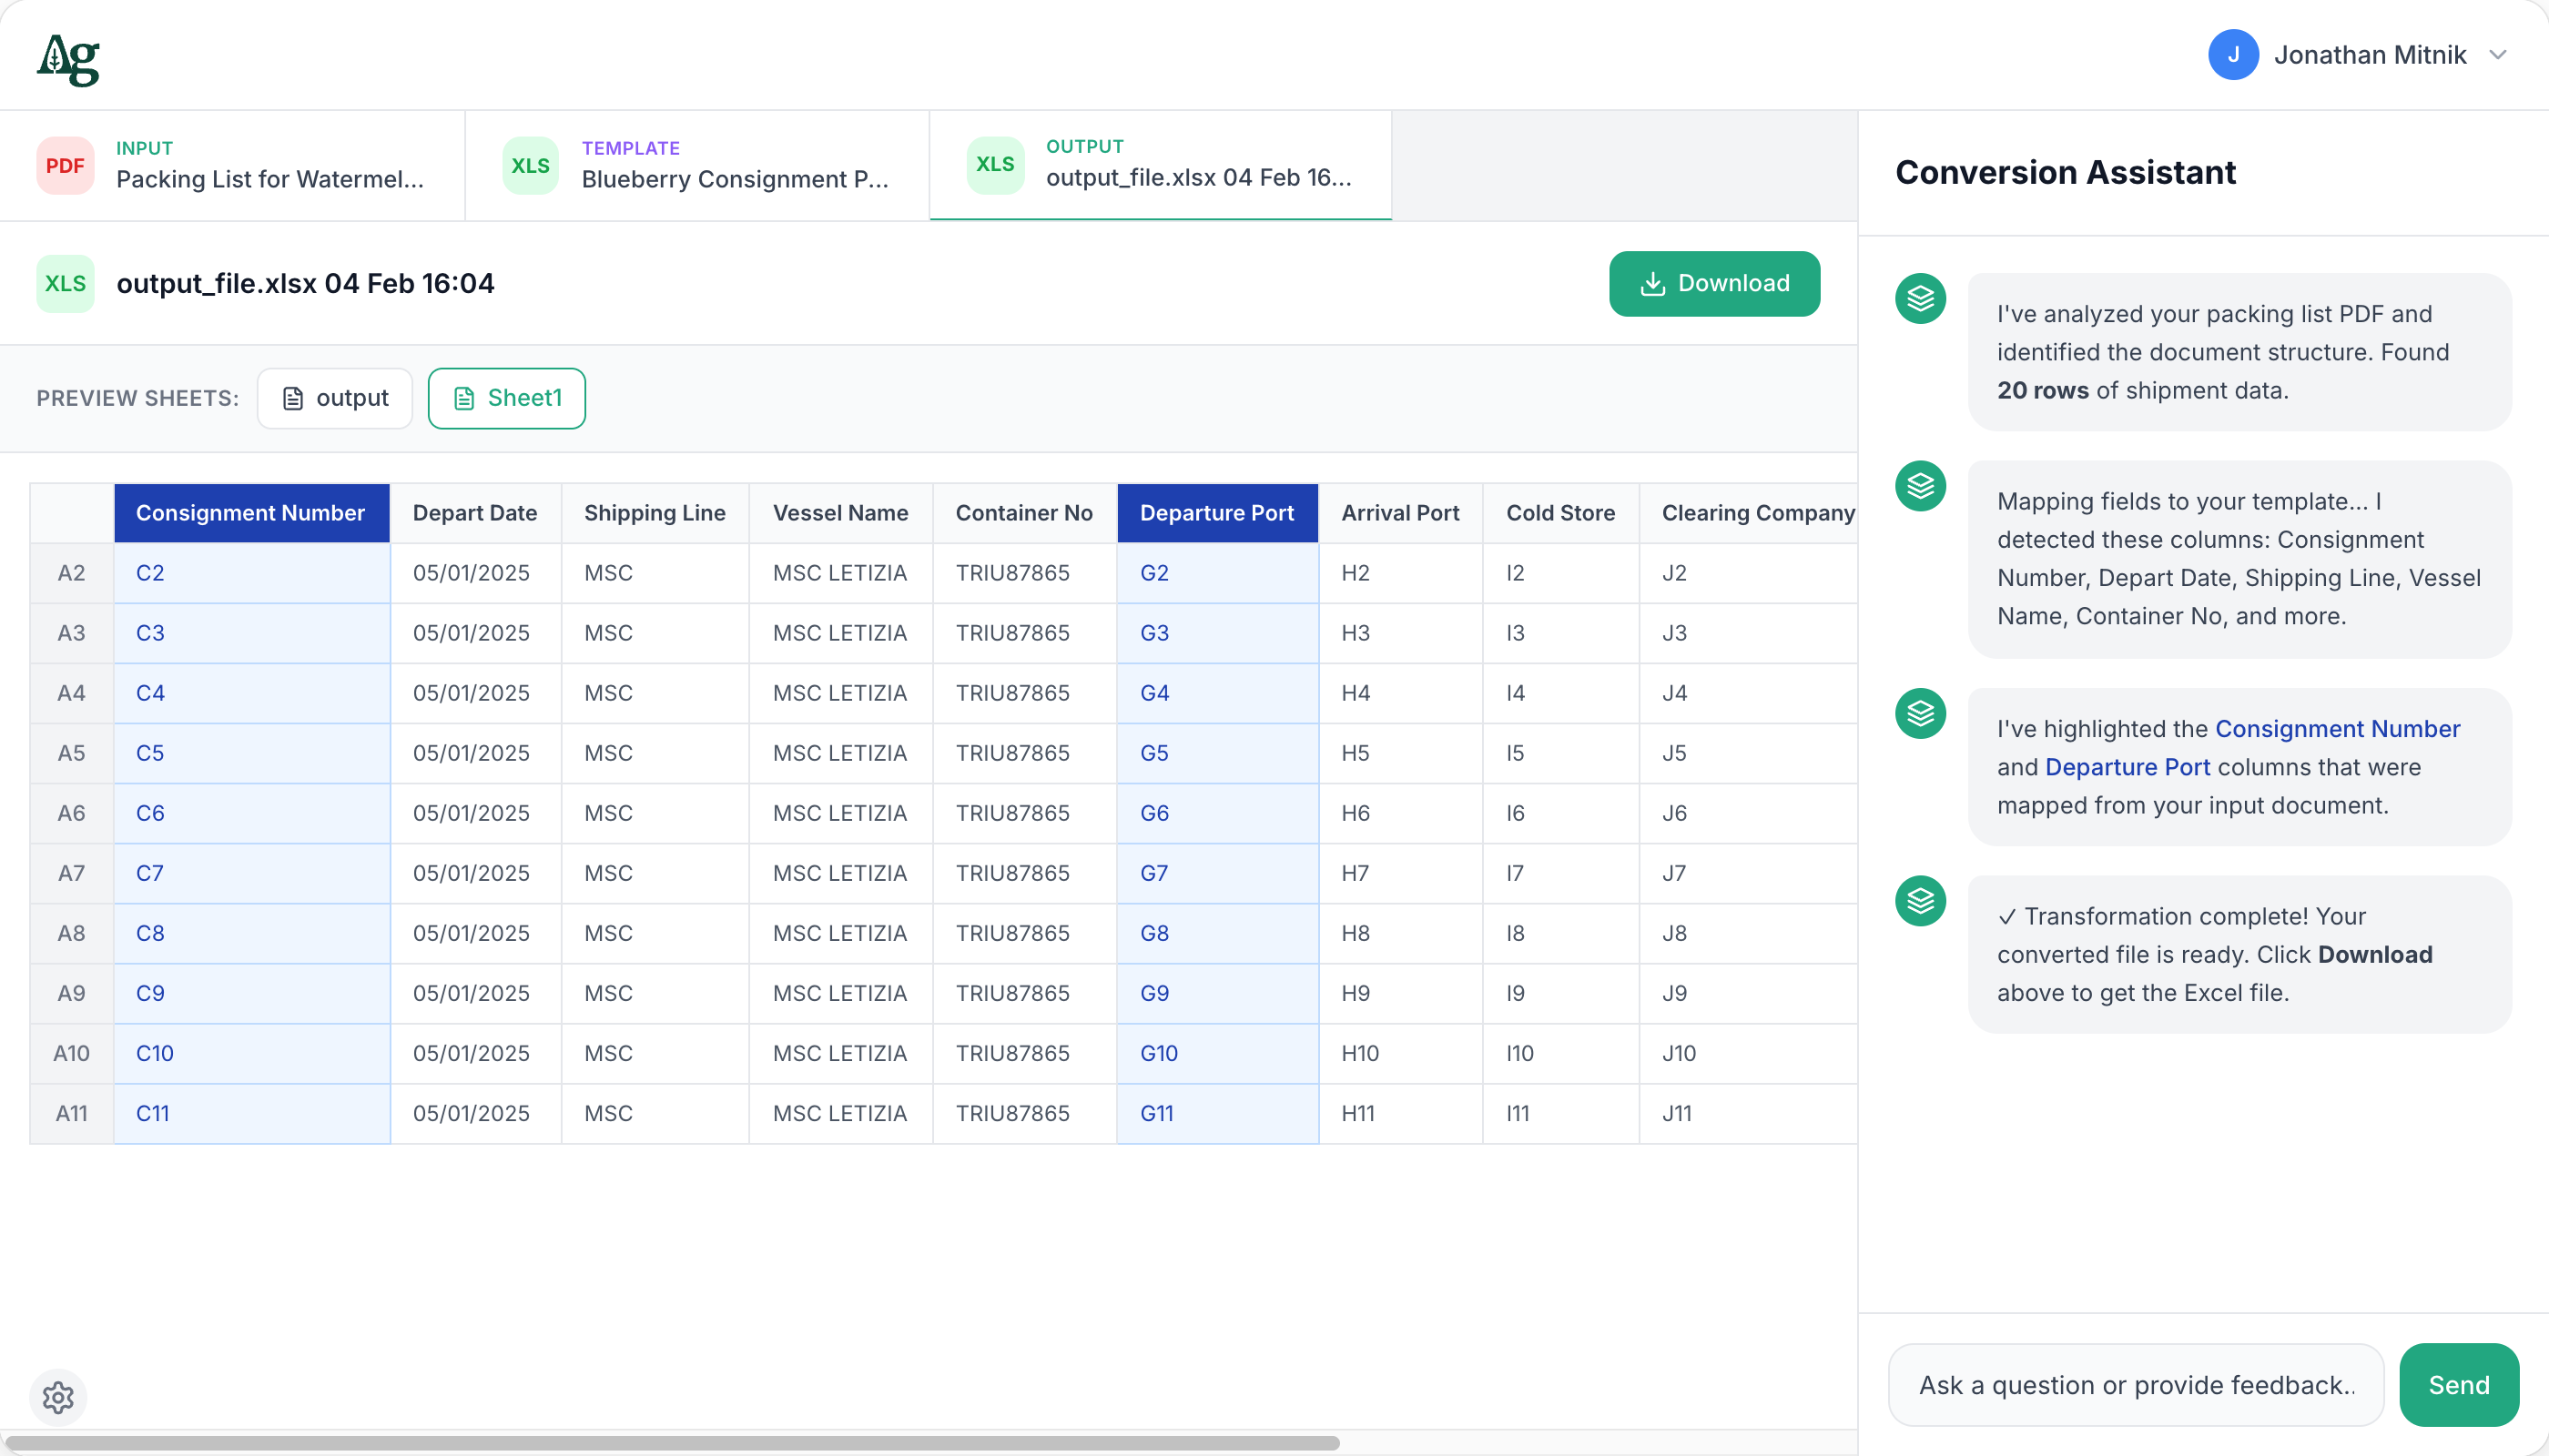Click the XLS icon on Template tab

click(530, 165)
